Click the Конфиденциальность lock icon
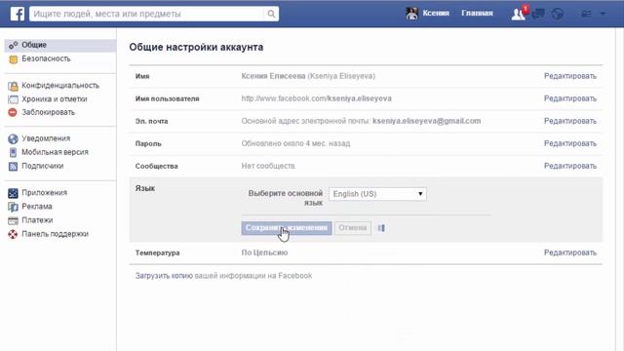Image resolution: width=624 pixels, height=351 pixels. pos(13,86)
